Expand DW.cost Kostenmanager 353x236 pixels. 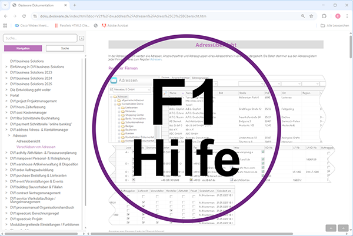tap(6, 113)
